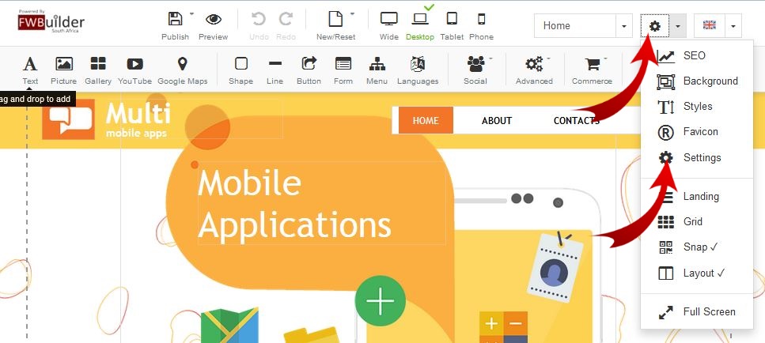Switch to Desktop view mode
765x343 pixels.
pyautogui.click(x=419, y=20)
